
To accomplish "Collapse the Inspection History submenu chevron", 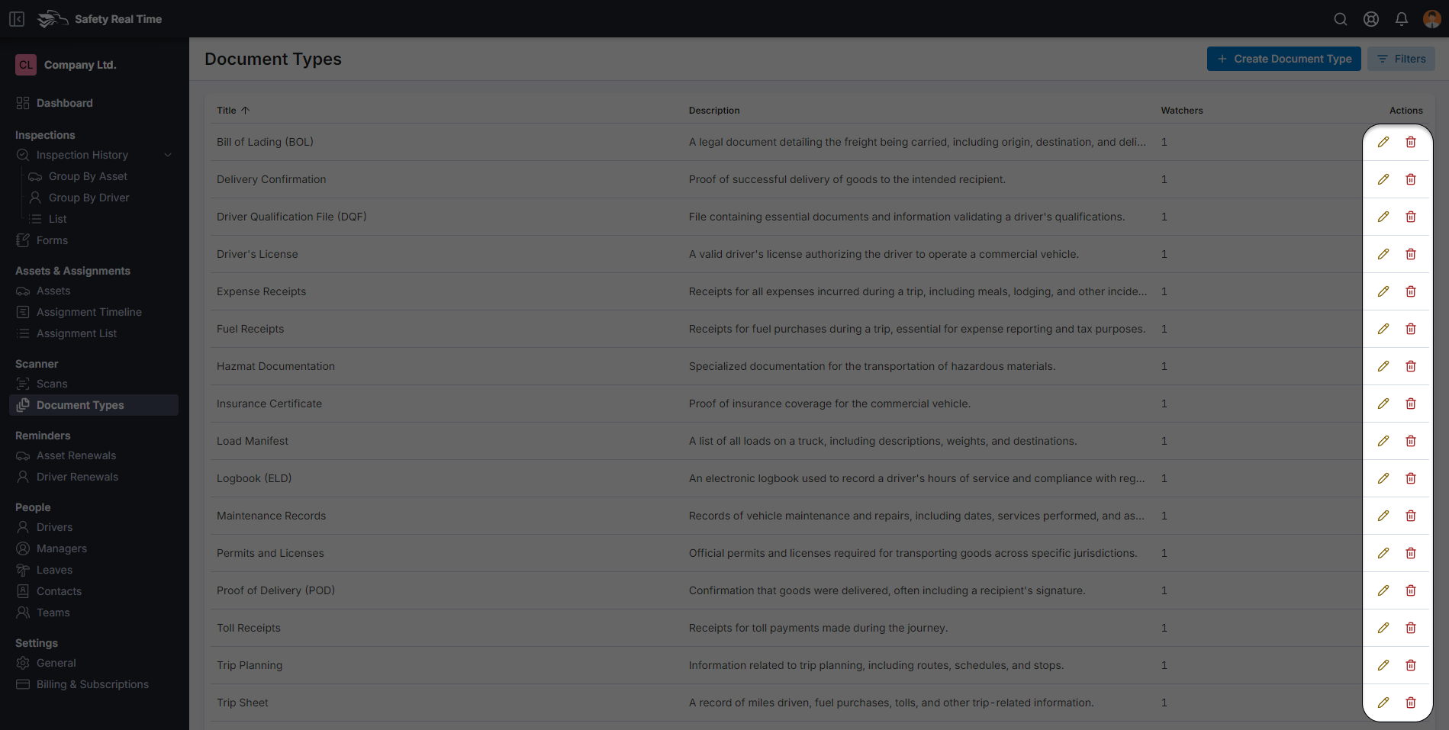I will (x=168, y=155).
